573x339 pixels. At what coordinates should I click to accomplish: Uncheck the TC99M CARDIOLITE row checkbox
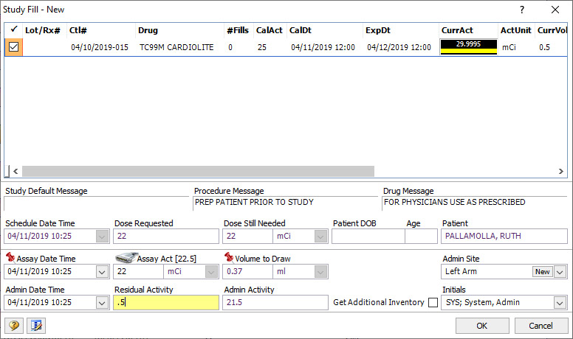coord(13,46)
